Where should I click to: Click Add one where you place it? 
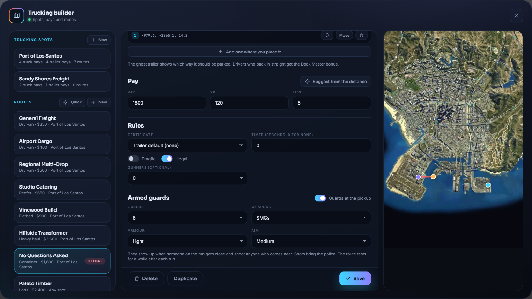[249, 52]
